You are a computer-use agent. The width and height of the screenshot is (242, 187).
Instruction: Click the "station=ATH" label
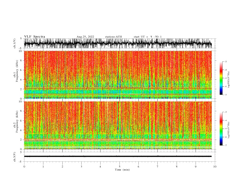point(113,37)
